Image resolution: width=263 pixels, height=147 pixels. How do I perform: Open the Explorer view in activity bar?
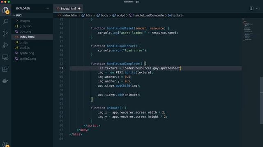5,10
